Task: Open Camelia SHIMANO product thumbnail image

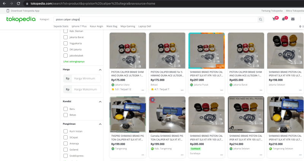Action: [167, 114]
